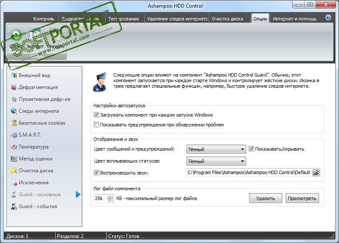The width and height of the screenshot is (339, 243).
Task: Select the Опции tab
Action: pyautogui.click(x=260, y=19)
